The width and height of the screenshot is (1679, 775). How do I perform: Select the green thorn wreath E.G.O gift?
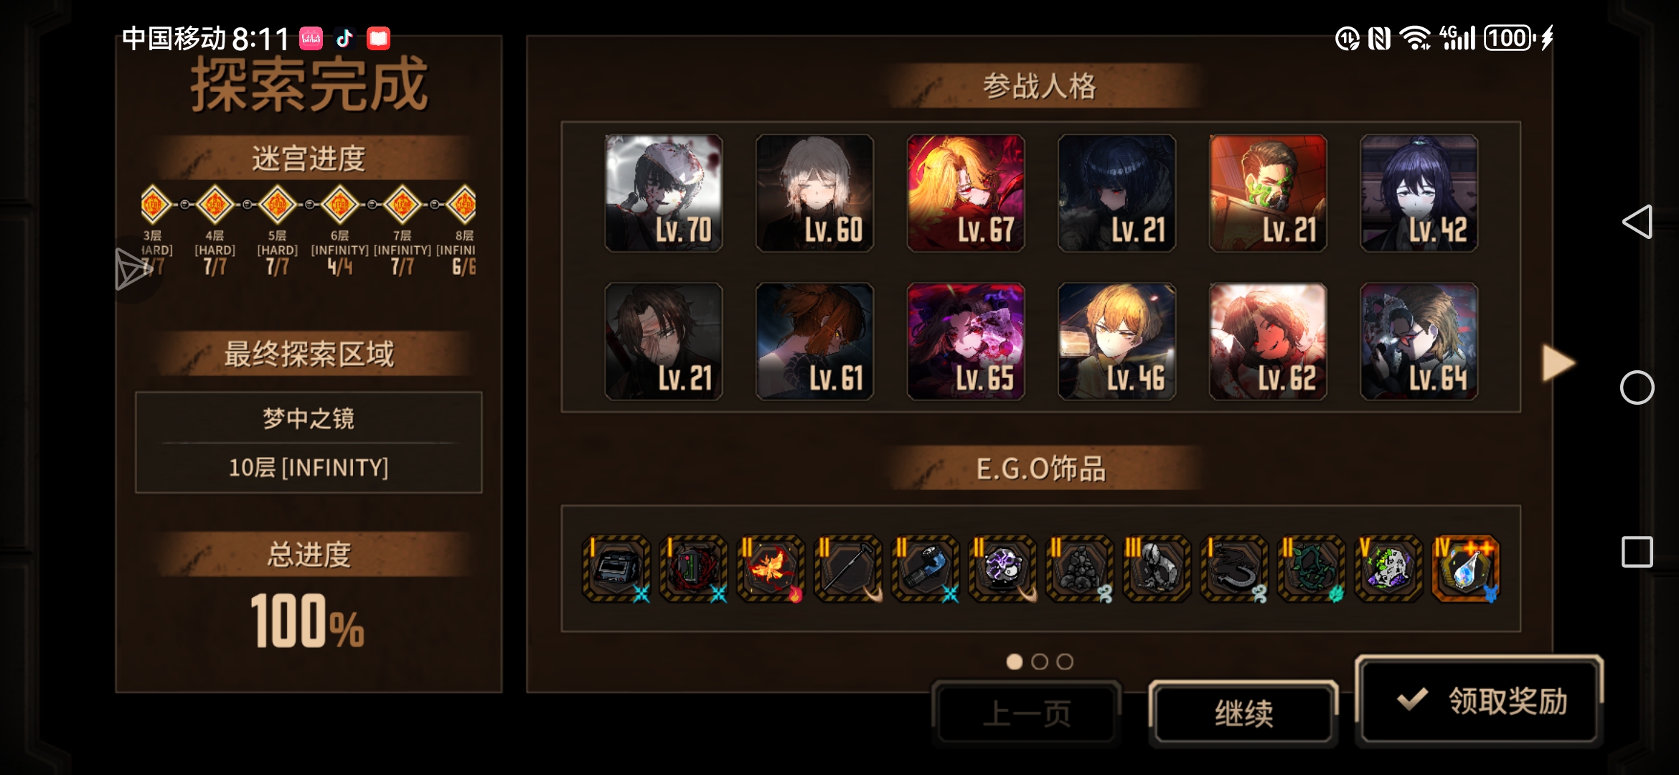(1312, 568)
